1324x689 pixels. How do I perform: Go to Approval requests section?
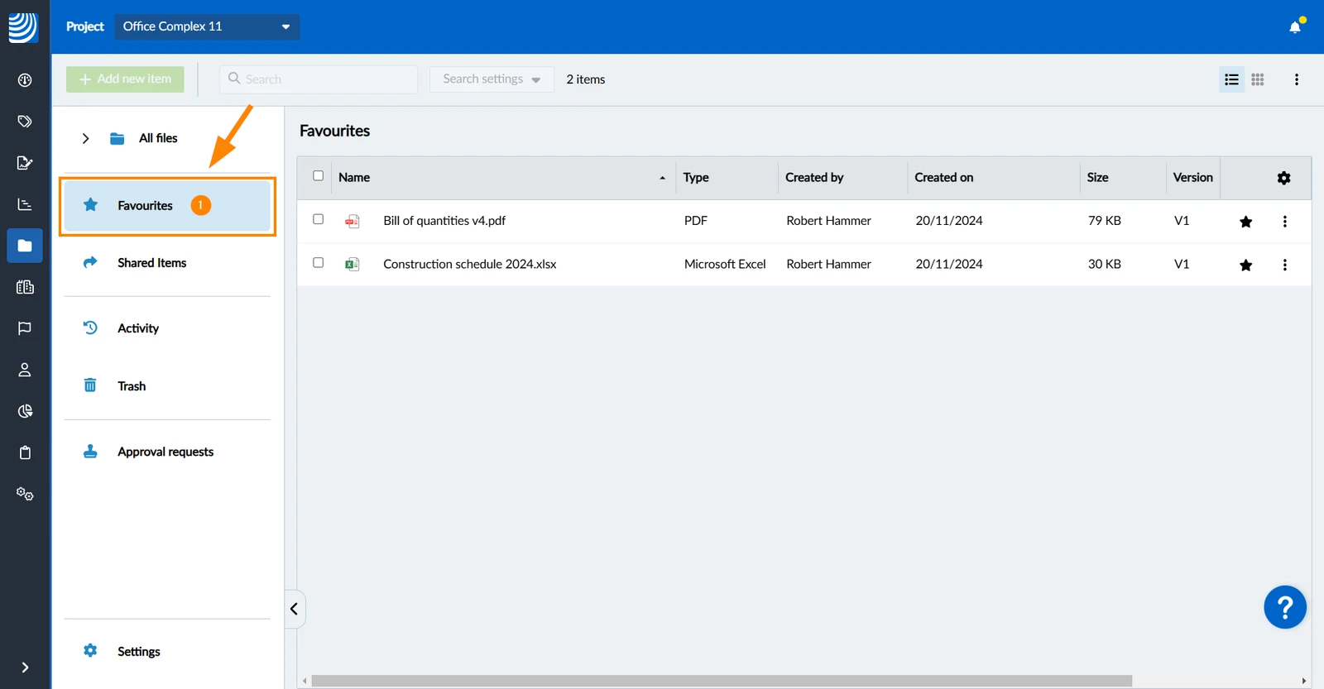point(167,452)
